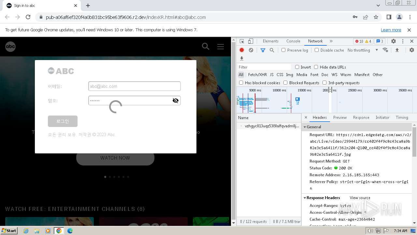Launch Internet Explorer from the taskbar
Image resolution: width=417 pixels, height=235 pixels.
[x=26, y=231]
